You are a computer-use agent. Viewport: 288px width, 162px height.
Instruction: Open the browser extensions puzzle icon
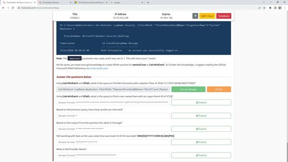(270, 8)
